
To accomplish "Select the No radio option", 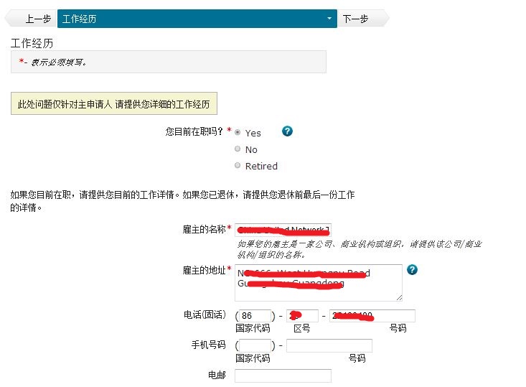I will pyautogui.click(x=238, y=149).
